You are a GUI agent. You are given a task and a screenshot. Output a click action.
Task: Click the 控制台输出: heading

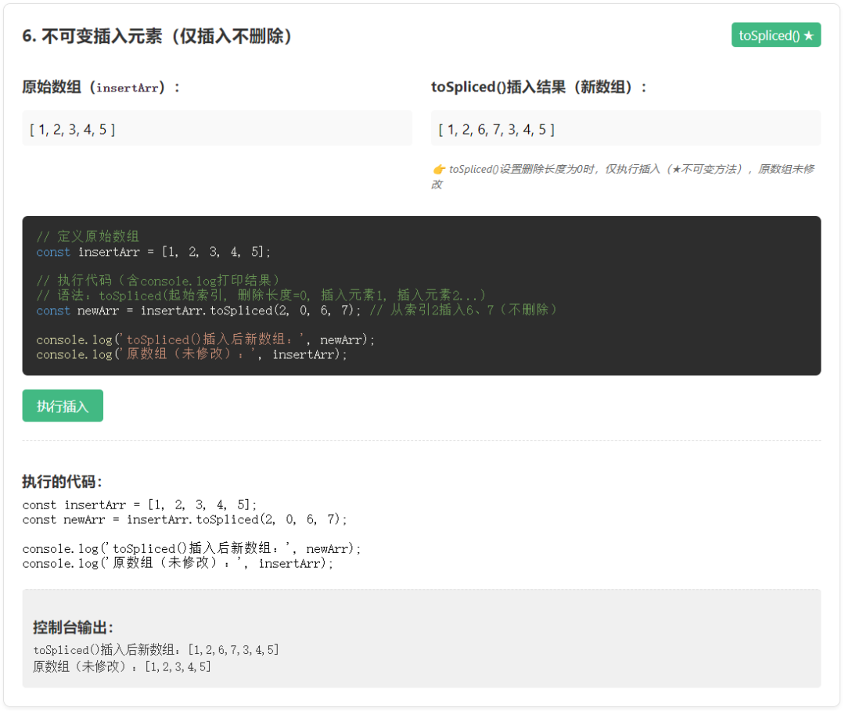[74, 627]
